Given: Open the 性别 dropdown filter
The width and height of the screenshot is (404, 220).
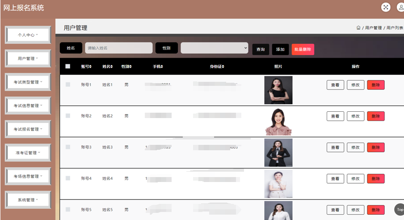Looking at the screenshot, I should (x=215, y=48).
